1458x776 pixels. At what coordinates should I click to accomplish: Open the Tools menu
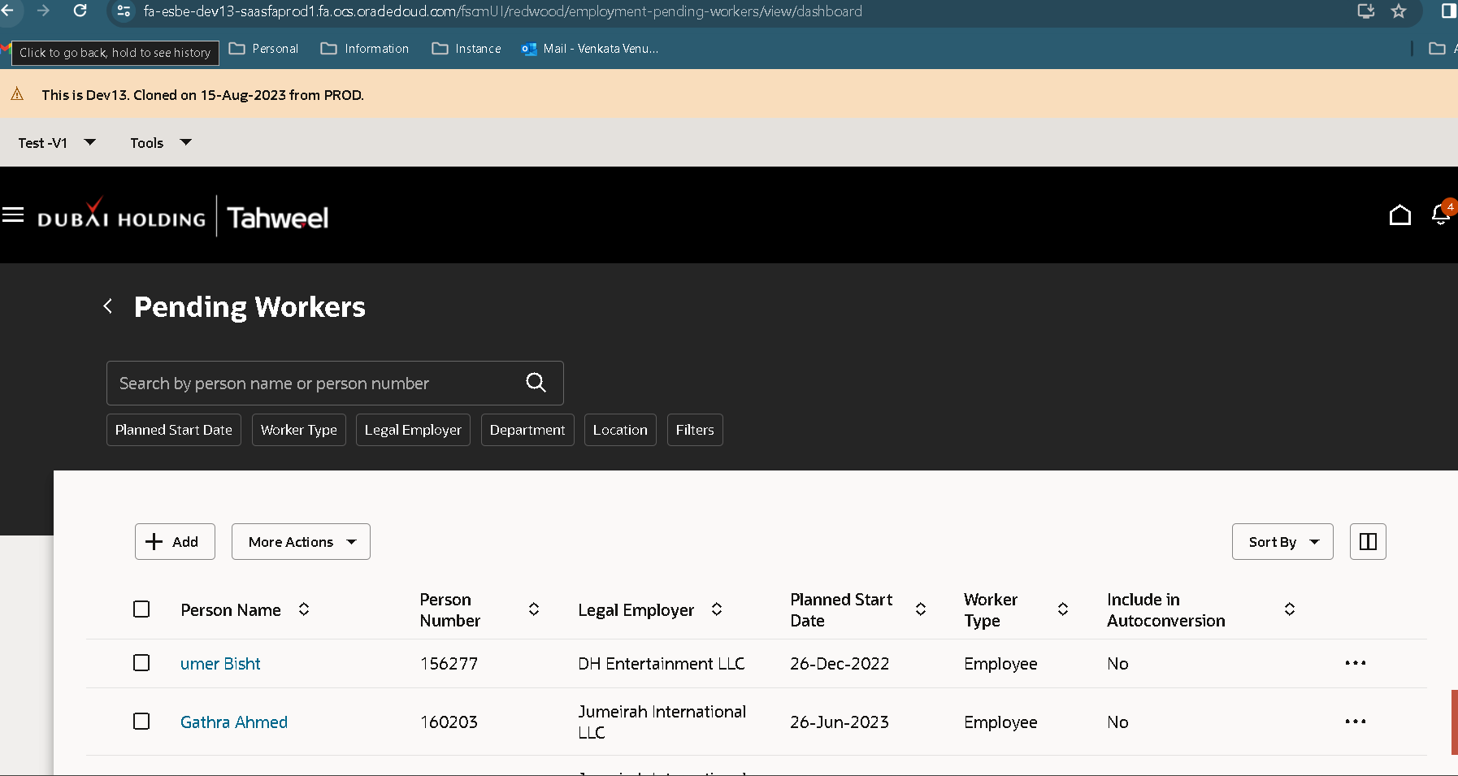point(161,143)
